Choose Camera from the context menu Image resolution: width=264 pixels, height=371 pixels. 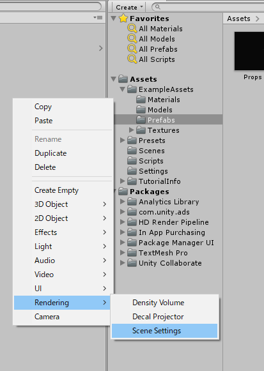62,317
